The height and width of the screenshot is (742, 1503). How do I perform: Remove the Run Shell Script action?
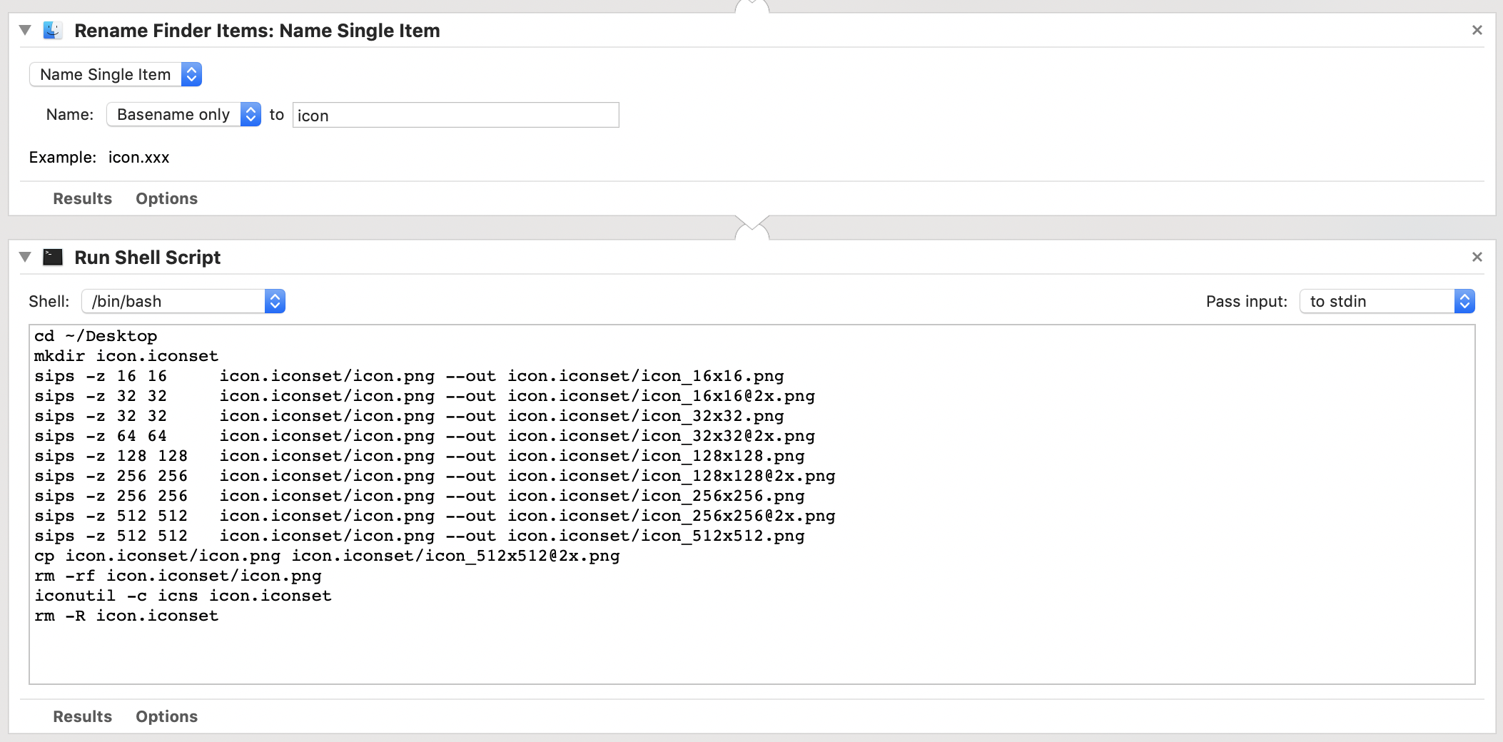1477,257
